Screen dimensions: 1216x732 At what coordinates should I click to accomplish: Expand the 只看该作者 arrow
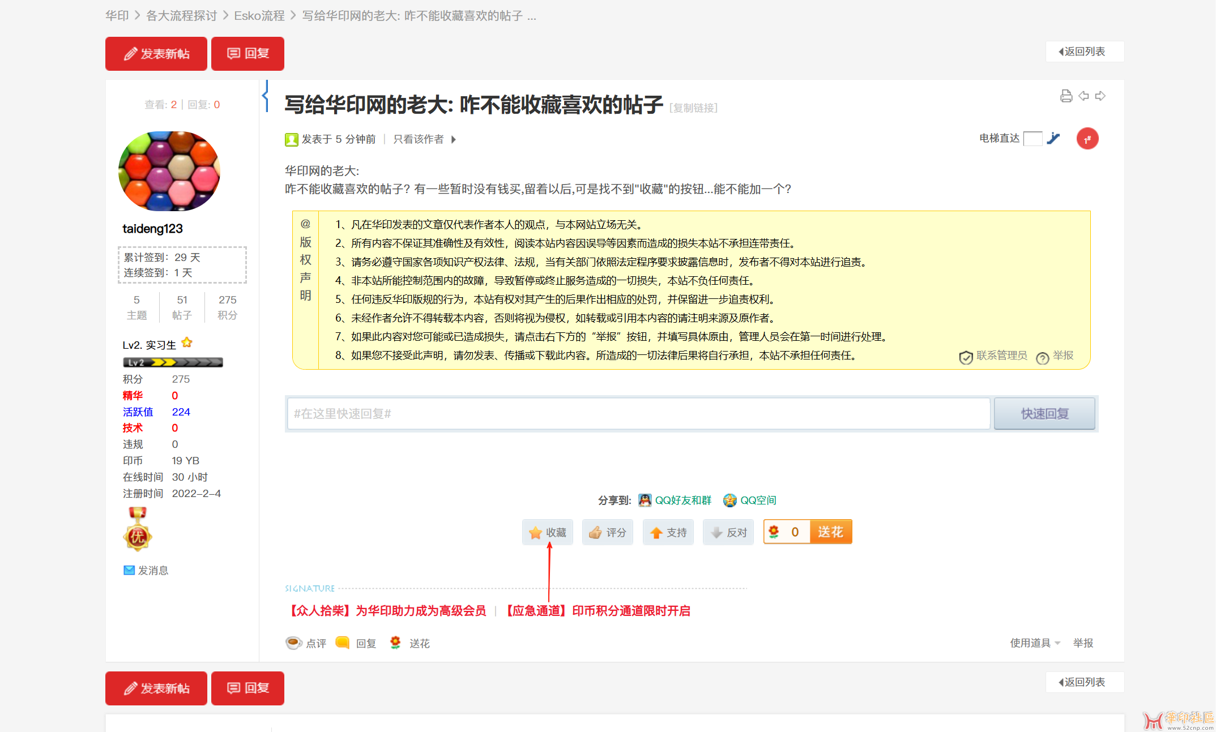454,139
